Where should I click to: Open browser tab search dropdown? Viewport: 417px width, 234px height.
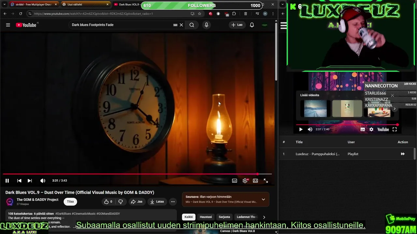[x=4, y=5]
